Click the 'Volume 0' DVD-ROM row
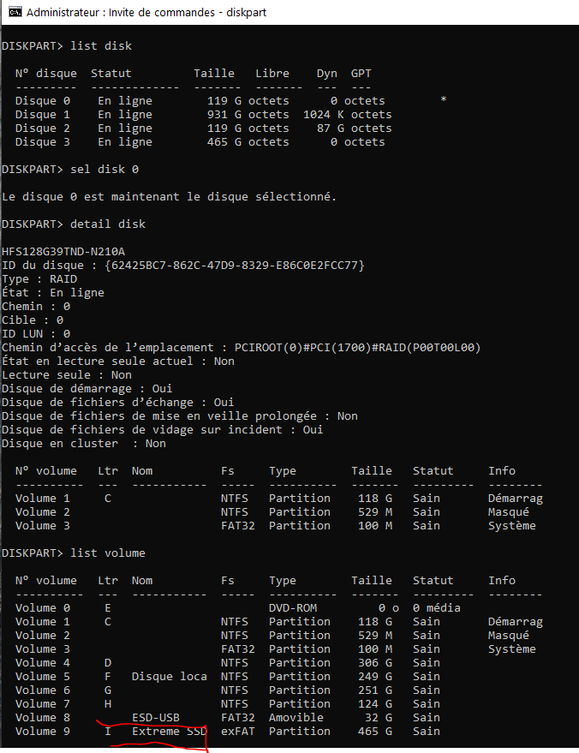The height and width of the screenshot is (753, 579). click(x=238, y=608)
